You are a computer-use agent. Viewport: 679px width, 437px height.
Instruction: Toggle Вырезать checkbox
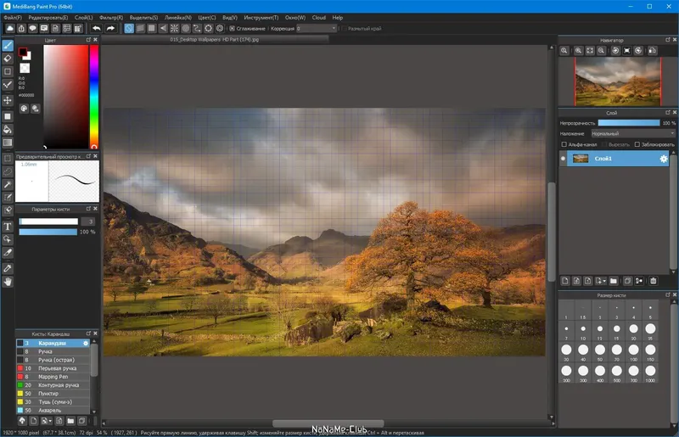coord(604,144)
